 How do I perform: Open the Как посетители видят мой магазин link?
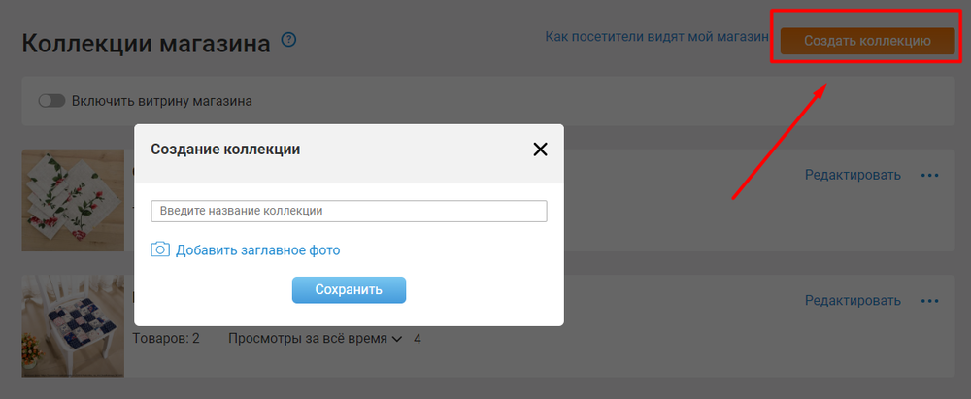[655, 37]
